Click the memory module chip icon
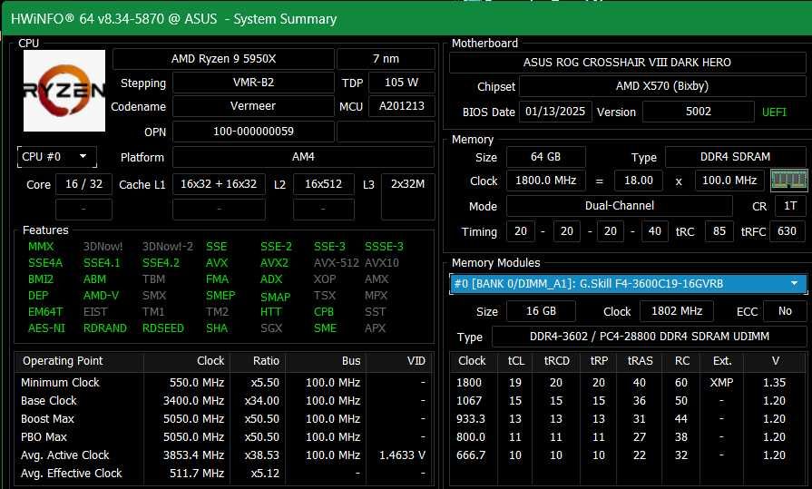812x489 pixels. 788,181
